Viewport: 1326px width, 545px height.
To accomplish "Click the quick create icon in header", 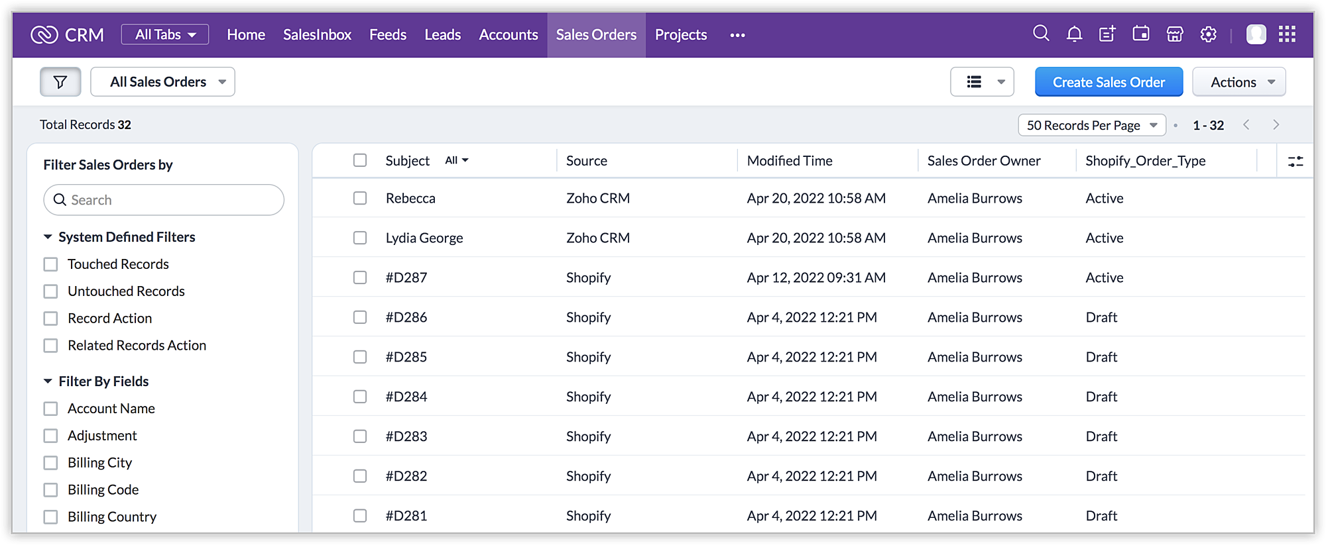I will pyautogui.click(x=1107, y=34).
